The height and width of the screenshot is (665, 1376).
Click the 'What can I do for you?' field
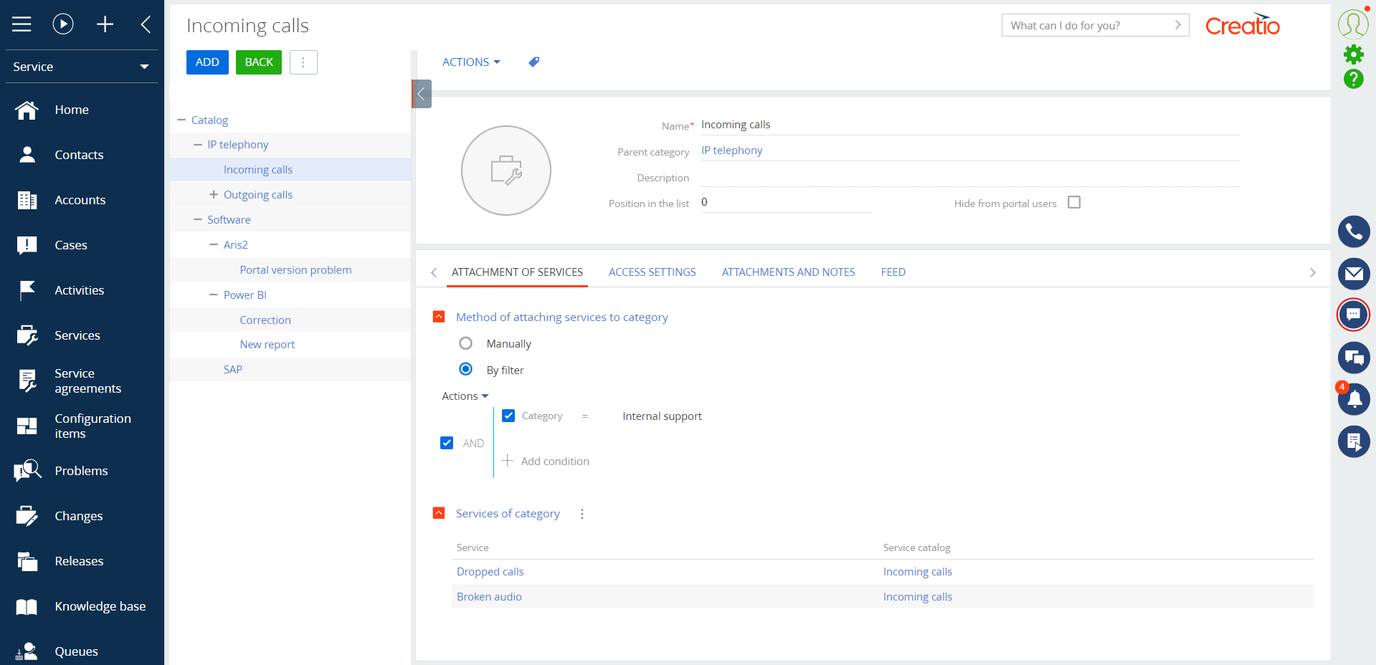1086,26
